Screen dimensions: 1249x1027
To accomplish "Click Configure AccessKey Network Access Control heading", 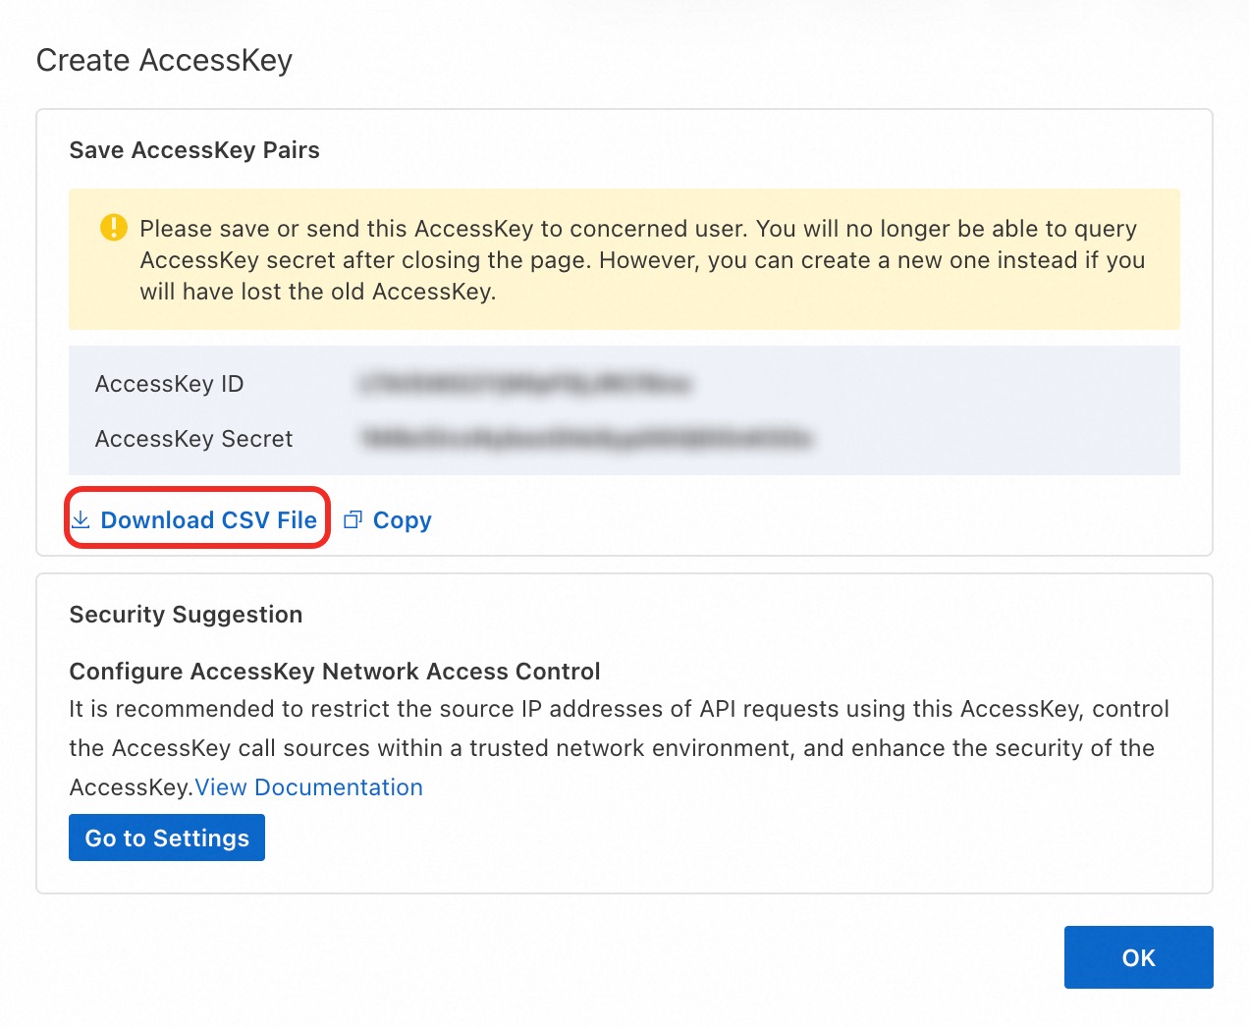I will click(334, 672).
